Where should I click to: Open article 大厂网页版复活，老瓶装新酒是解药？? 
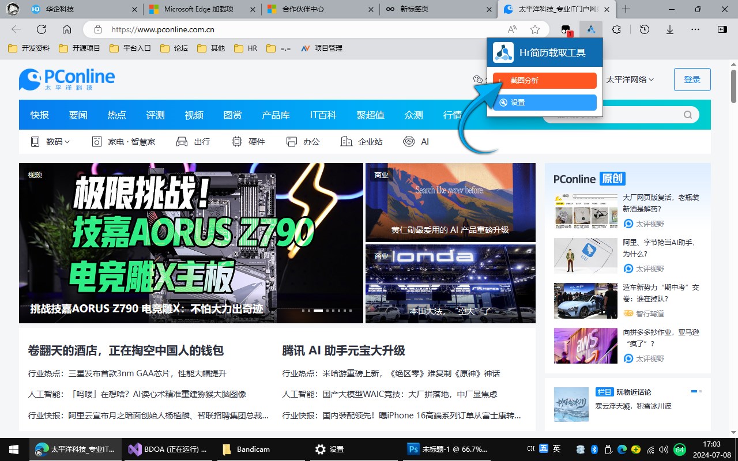(661, 203)
